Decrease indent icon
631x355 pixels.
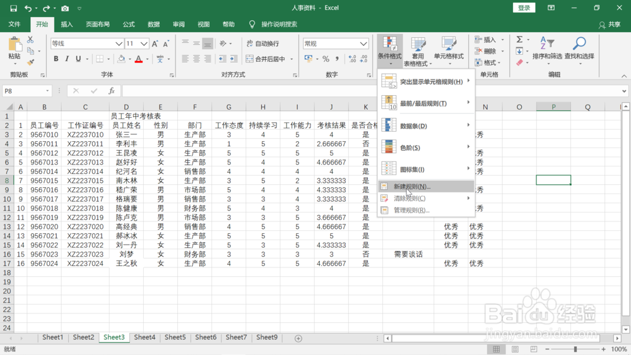[223, 59]
